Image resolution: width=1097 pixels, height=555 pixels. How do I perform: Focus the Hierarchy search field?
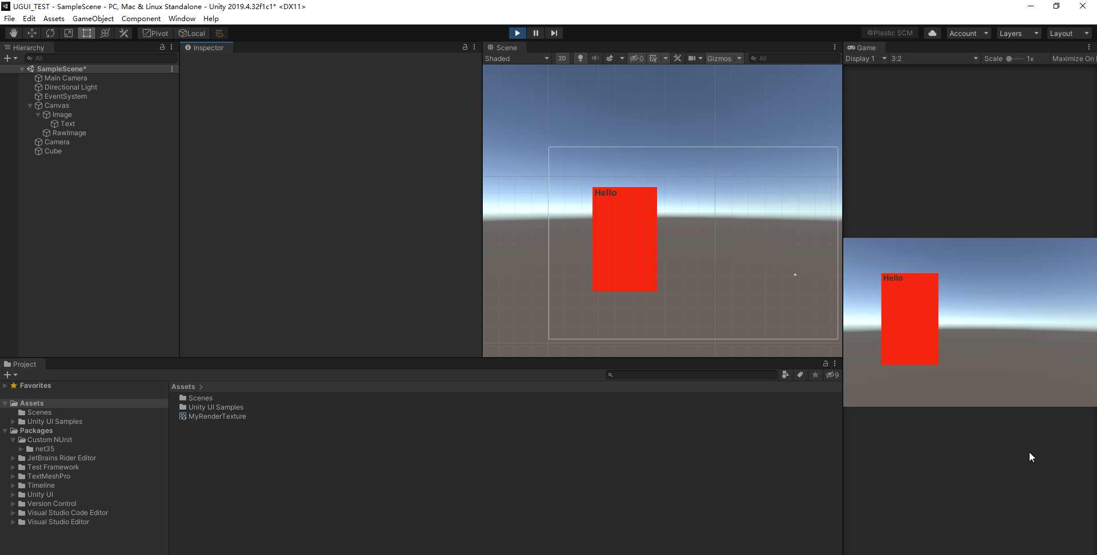click(x=101, y=58)
